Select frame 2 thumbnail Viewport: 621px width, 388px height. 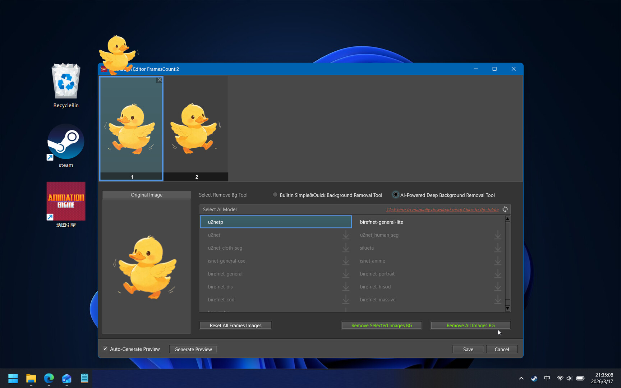click(196, 128)
